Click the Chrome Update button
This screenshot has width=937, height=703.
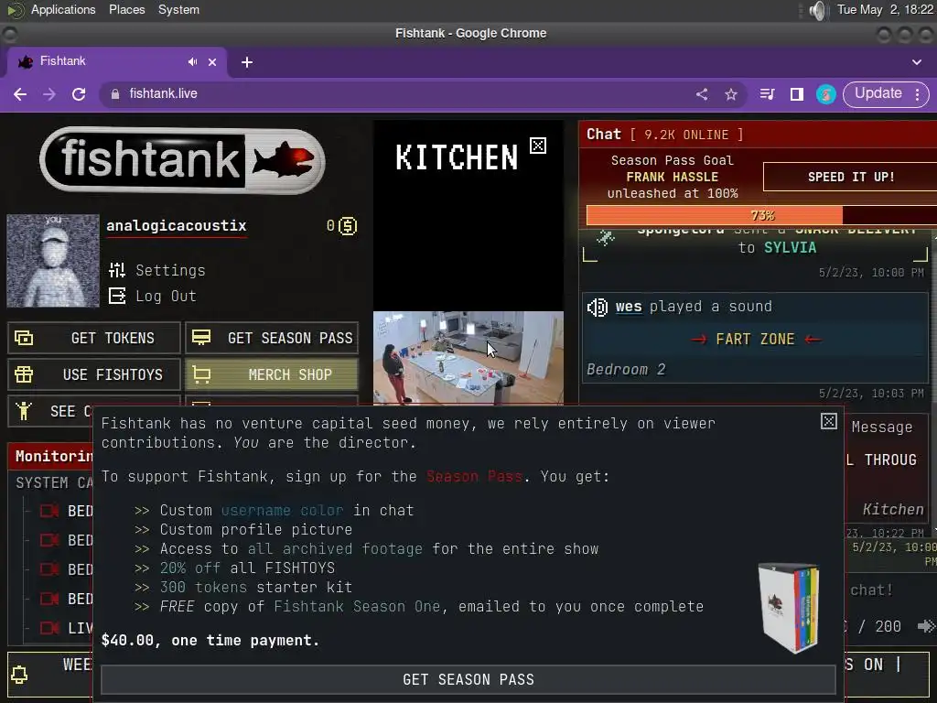pos(878,93)
